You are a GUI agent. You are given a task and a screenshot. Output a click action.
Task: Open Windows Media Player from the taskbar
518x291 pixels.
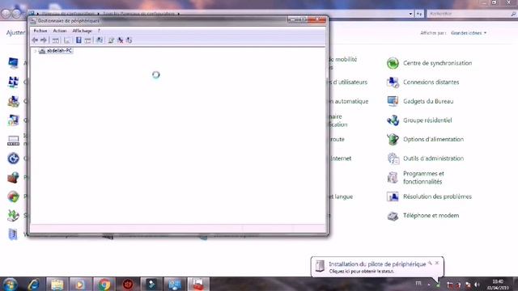80,285
